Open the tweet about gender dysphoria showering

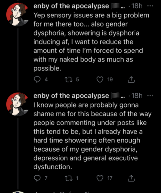pyautogui.click(x=91, y=42)
